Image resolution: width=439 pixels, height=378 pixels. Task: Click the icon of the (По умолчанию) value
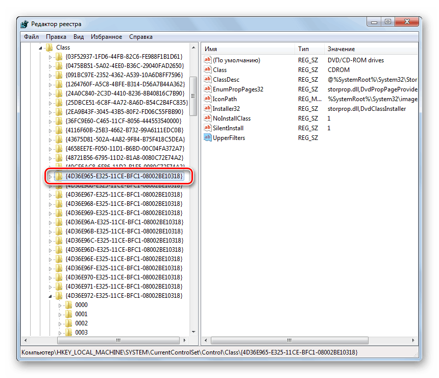207,60
